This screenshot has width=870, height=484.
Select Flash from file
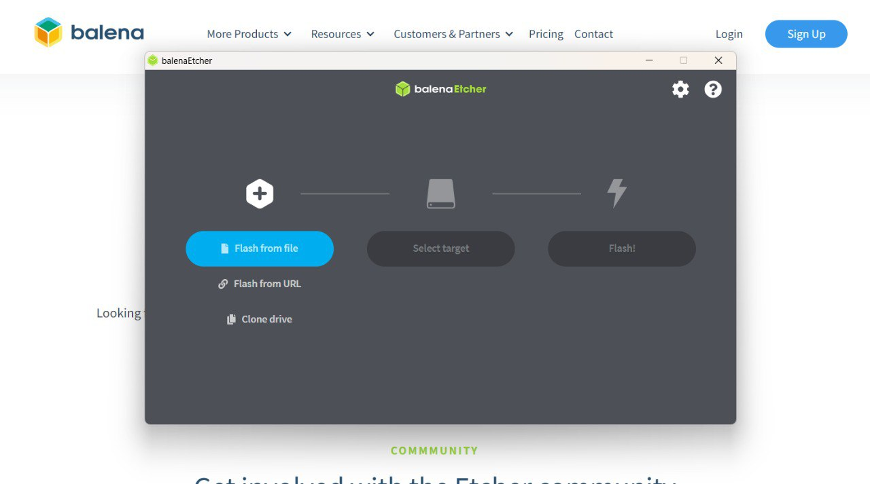(260, 248)
